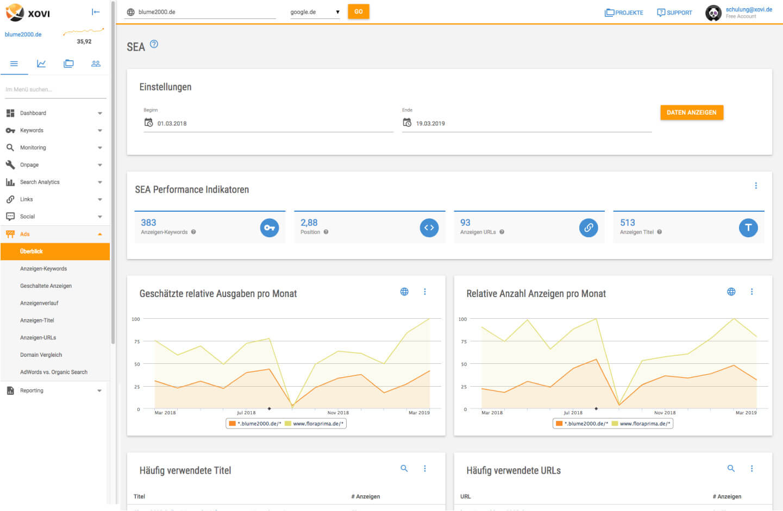
Task: Toggle www.floraprima.de/* legend in Anzahl Anzeigen chart
Action: [x=641, y=424]
